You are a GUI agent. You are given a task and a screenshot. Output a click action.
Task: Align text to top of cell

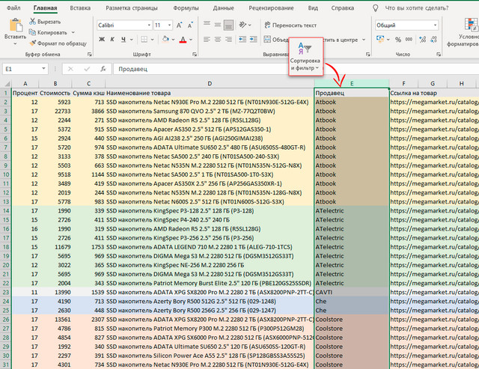207,24
